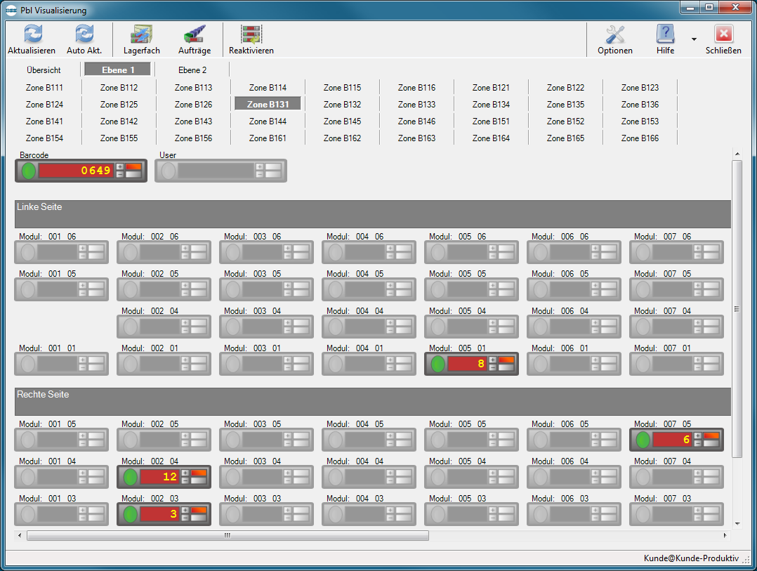Select the Ebene 1 tab
757x571 pixels.
pyautogui.click(x=118, y=70)
